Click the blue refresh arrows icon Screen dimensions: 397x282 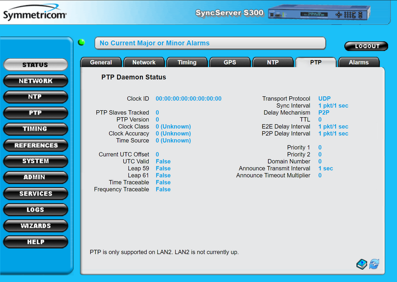[x=374, y=264]
